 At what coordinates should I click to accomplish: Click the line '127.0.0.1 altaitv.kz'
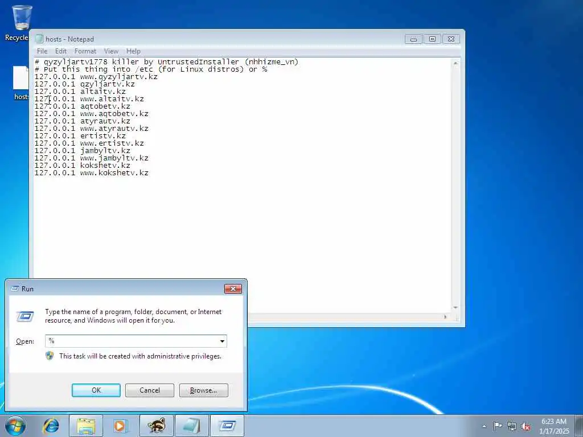80,92
